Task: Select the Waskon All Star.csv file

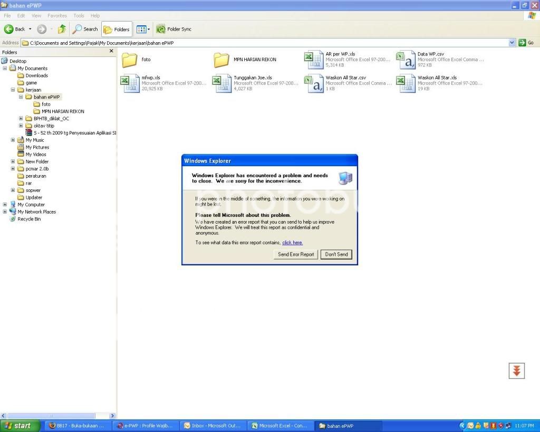Action: 348,83
